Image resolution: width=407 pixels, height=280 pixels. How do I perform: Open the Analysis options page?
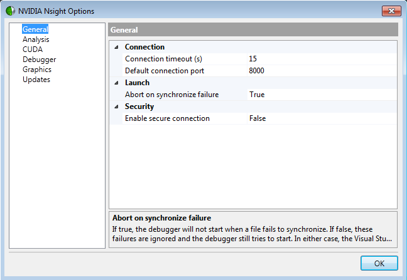pos(36,39)
